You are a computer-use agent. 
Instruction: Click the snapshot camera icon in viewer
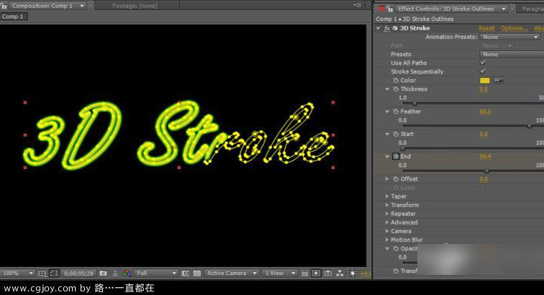coord(103,273)
